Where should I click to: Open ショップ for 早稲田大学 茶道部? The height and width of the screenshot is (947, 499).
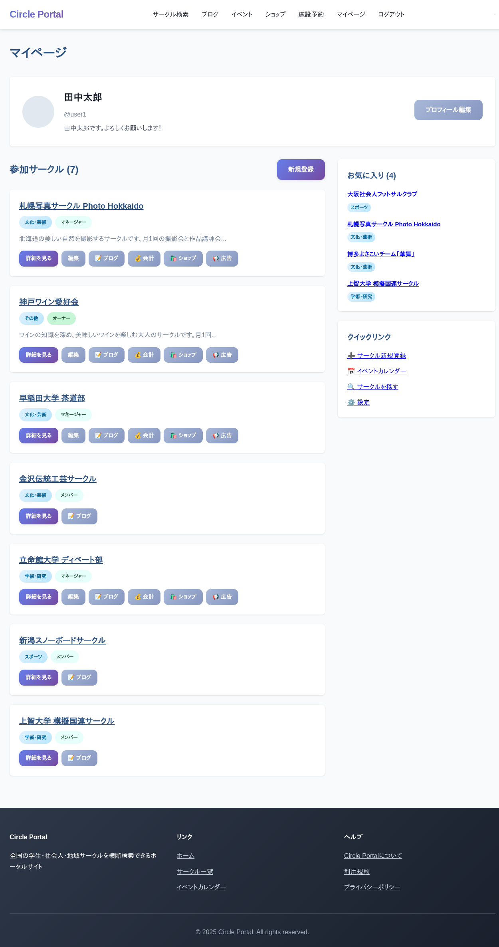(183, 436)
